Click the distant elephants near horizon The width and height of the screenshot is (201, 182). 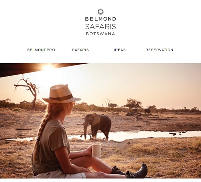pos(142,111)
